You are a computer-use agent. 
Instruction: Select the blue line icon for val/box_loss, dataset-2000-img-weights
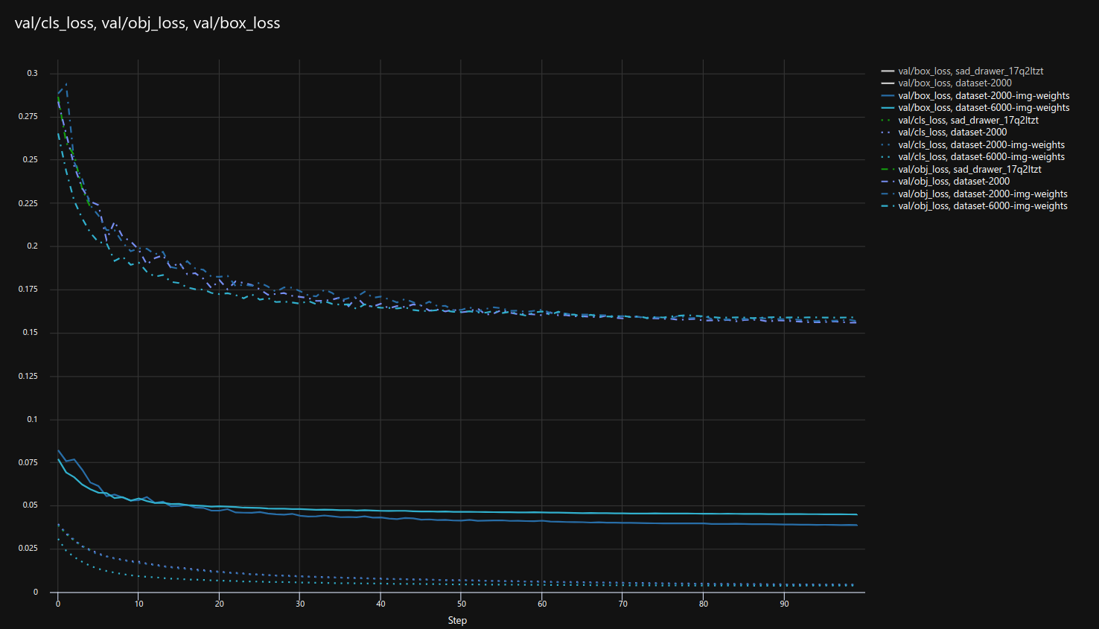pyautogui.click(x=887, y=95)
